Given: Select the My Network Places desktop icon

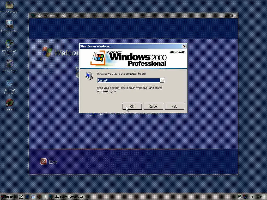Looking at the screenshot, I should (9, 47).
